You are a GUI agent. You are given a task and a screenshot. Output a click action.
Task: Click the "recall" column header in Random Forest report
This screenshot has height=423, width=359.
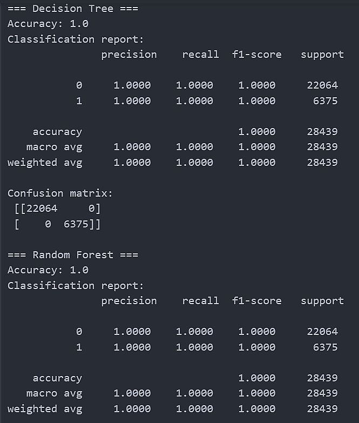tap(201, 301)
